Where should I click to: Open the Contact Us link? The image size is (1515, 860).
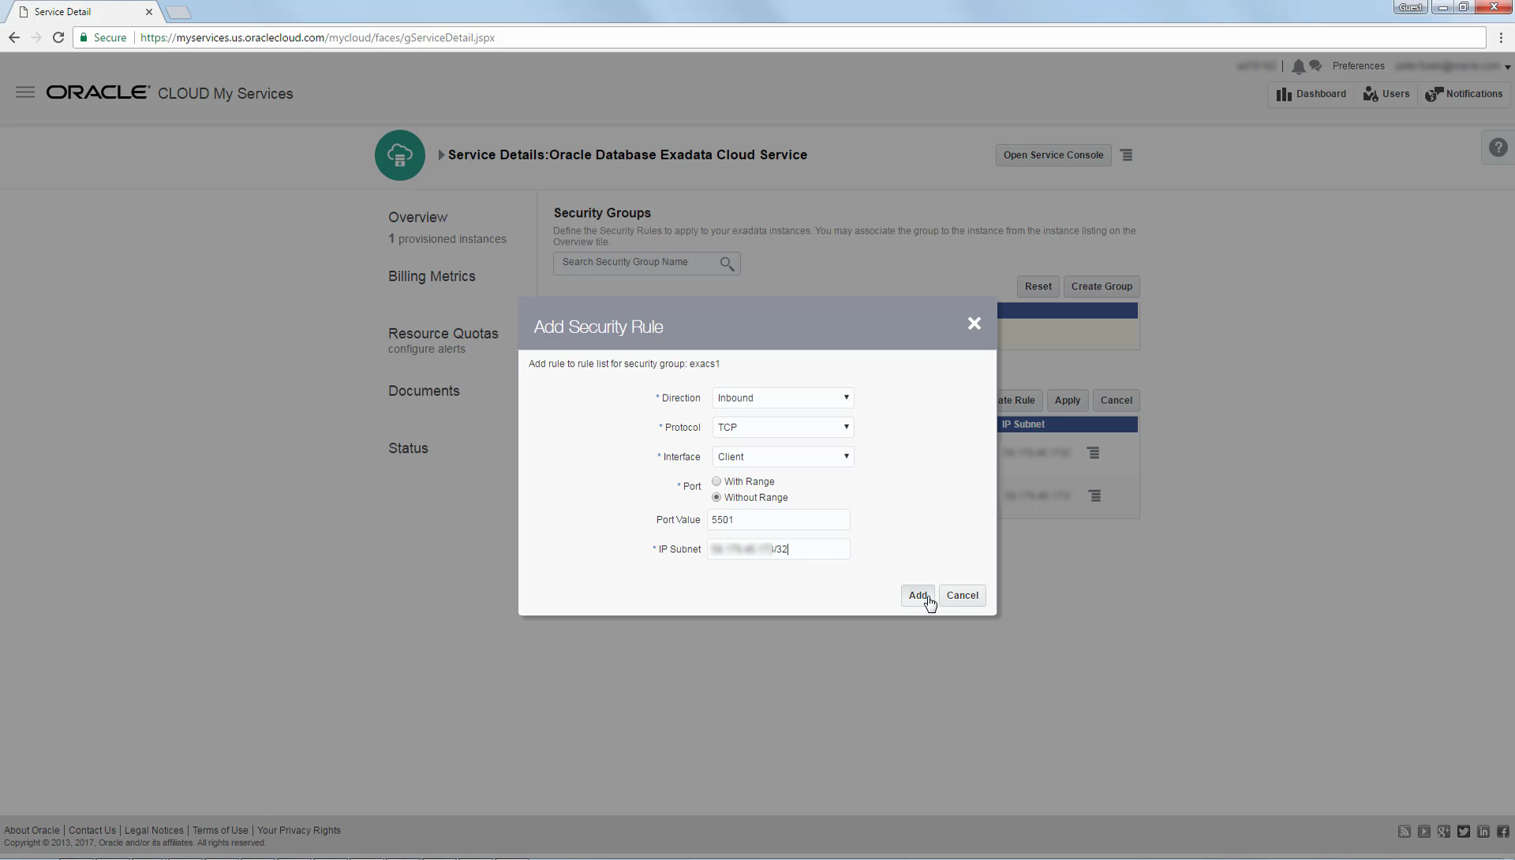[x=92, y=830]
